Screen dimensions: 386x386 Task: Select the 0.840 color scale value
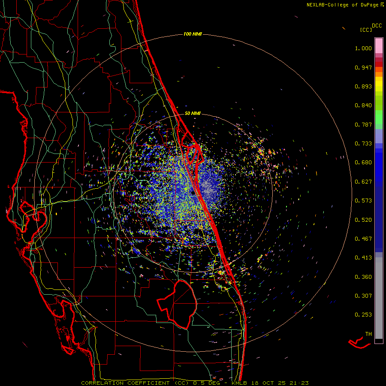pyautogui.click(x=363, y=106)
